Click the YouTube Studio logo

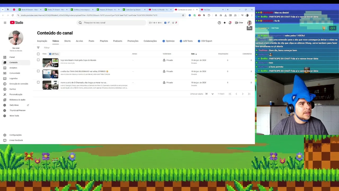17,23
